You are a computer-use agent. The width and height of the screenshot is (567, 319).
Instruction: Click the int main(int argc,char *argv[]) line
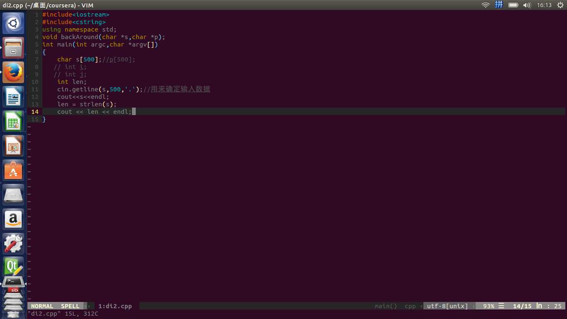pyautogui.click(x=100, y=44)
